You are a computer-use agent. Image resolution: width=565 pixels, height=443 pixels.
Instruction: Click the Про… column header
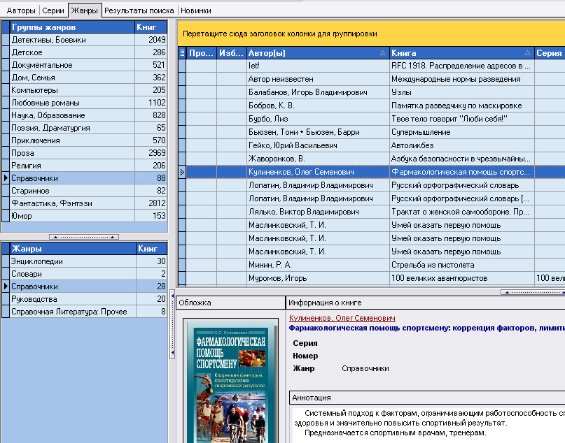pos(201,53)
